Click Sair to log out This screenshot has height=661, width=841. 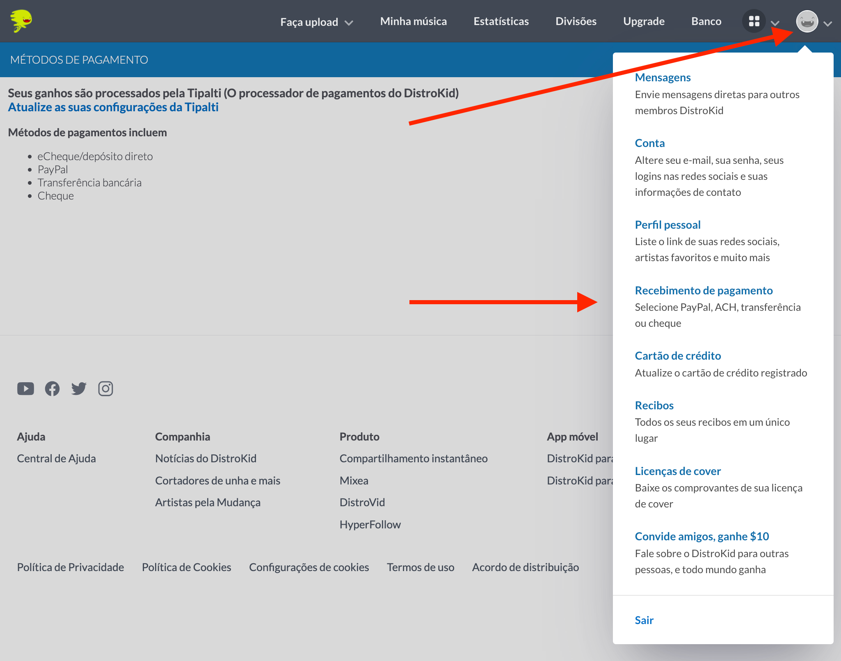coord(644,620)
